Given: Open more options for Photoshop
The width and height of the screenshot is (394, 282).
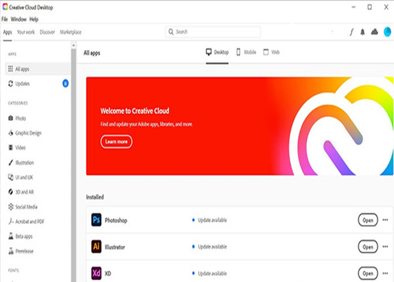Looking at the screenshot, I should pyautogui.click(x=385, y=220).
